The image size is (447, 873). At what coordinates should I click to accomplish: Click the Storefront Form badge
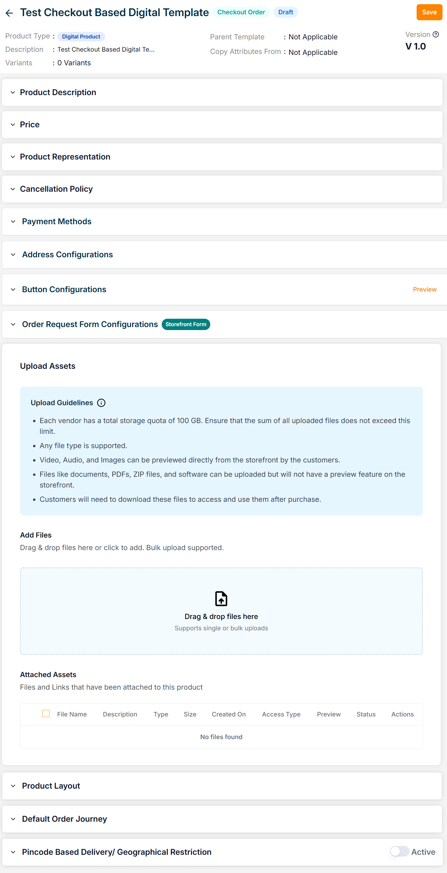[x=186, y=324]
